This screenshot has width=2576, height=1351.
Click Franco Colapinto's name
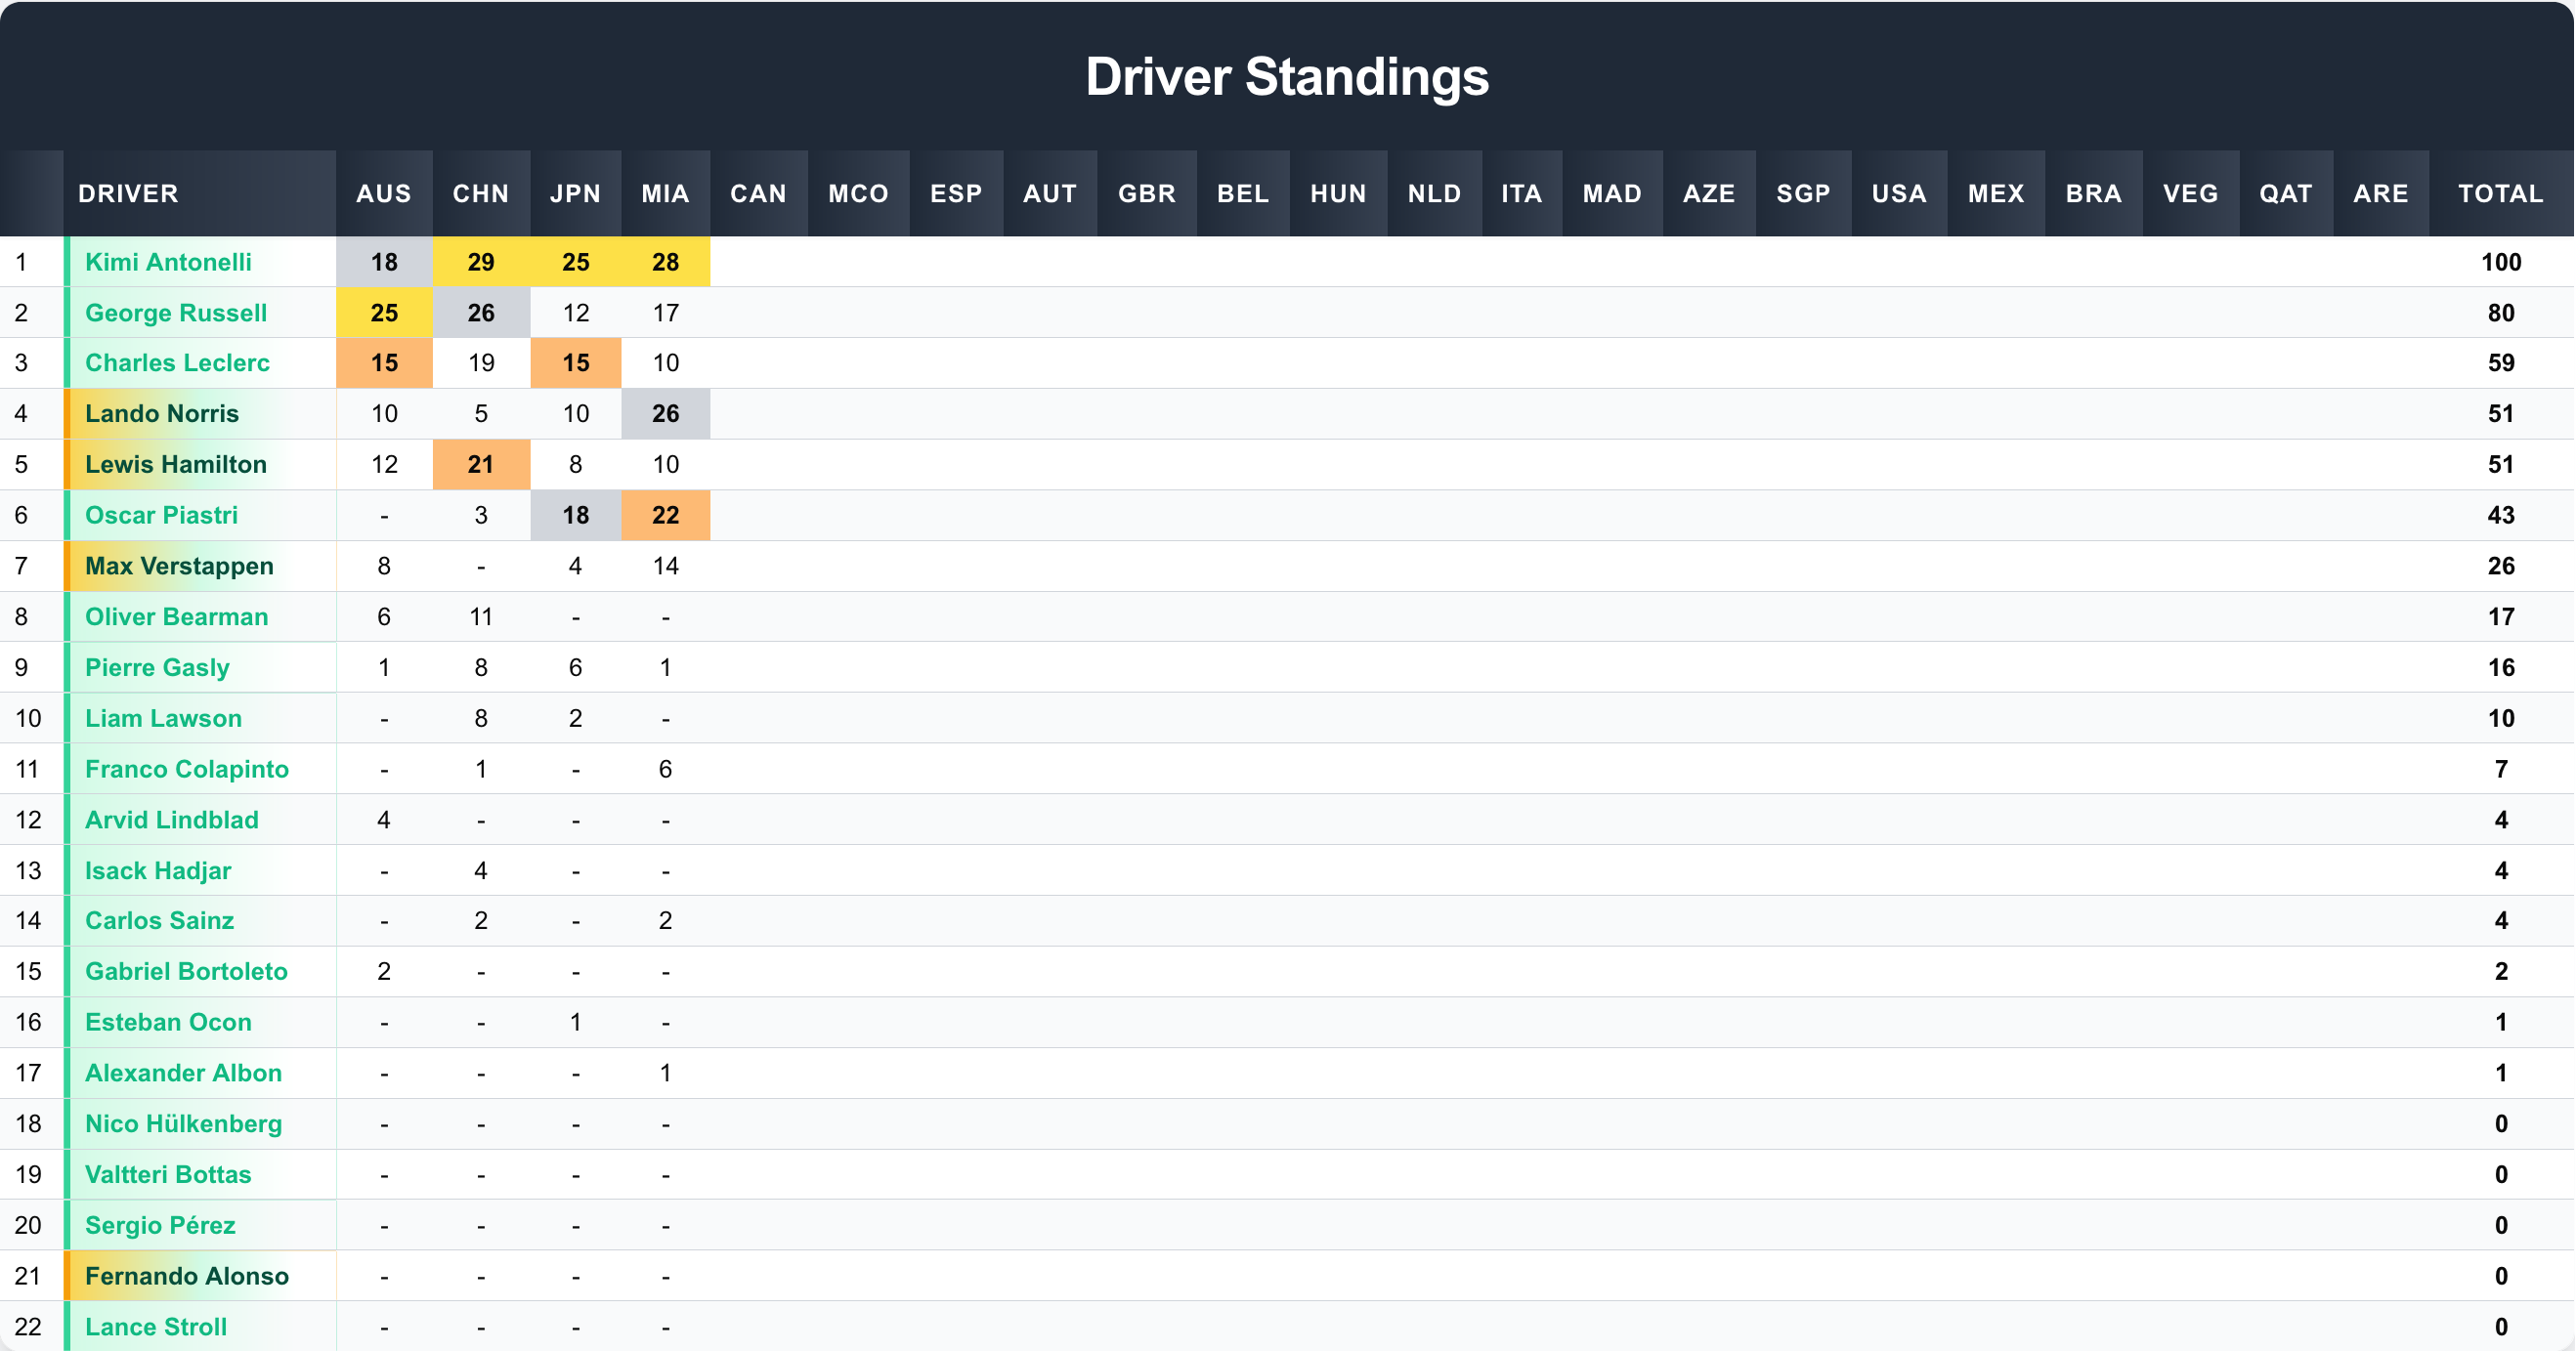click(x=187, y=770)
